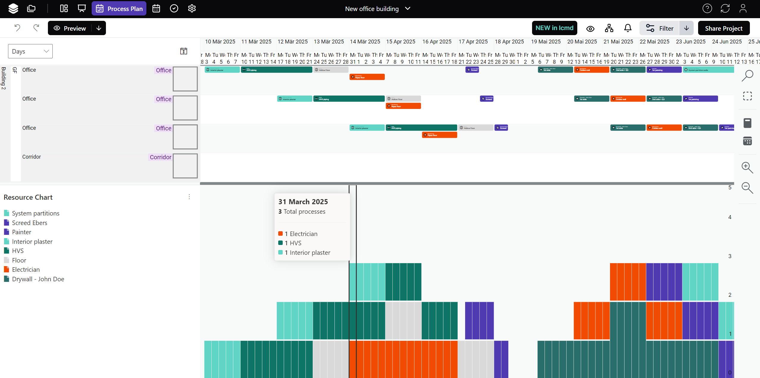Open the NEW in lcmd announcement
This screenshot has width=760, height=378.
[555, 28]
